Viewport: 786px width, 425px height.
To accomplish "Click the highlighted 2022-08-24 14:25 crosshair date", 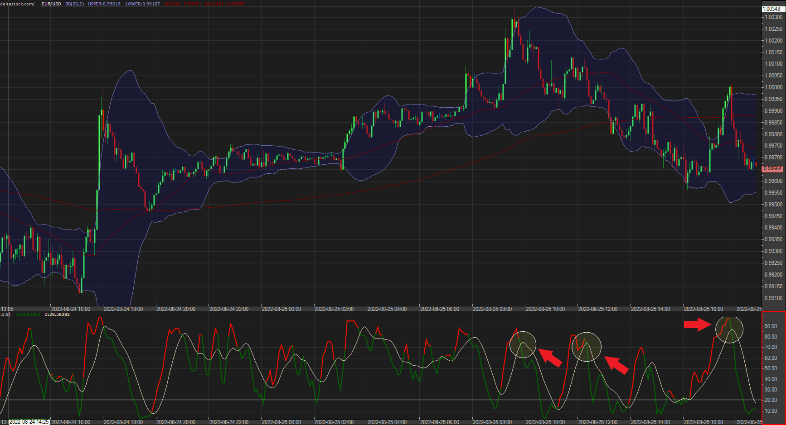I will click(29, 422).
